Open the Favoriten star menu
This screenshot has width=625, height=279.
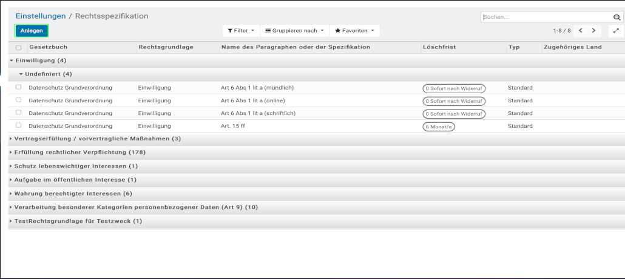pos(354,30)
